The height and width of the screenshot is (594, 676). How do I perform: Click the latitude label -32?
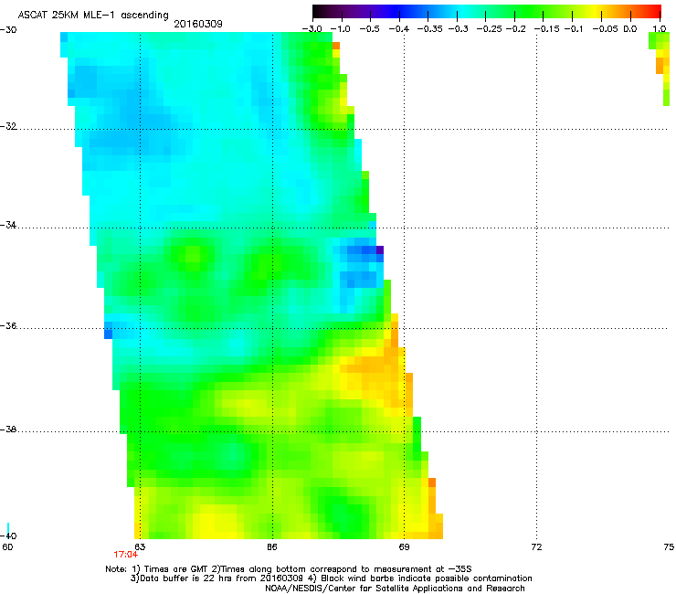[x=8, y=126]
